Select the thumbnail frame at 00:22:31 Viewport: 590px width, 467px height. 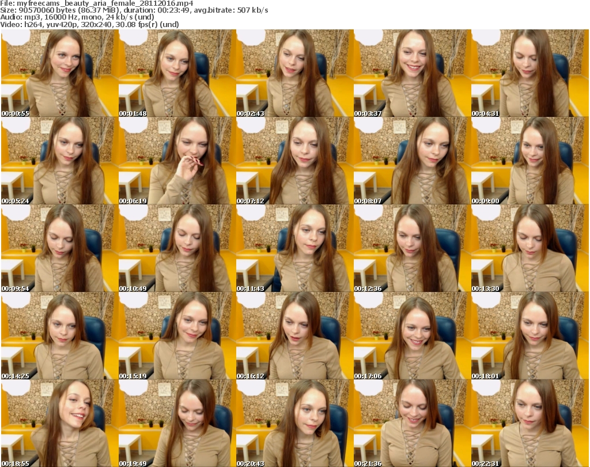click(530, 423)
